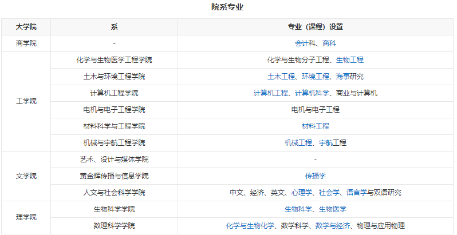457x235 pixels.
Task: Select the 商学院 cell
Action: click(x=26, y=43)
